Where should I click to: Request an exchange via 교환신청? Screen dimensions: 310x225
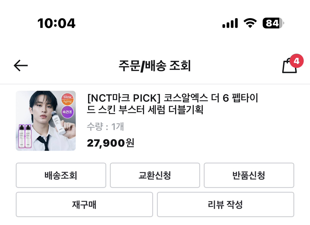tap(155, 175)
